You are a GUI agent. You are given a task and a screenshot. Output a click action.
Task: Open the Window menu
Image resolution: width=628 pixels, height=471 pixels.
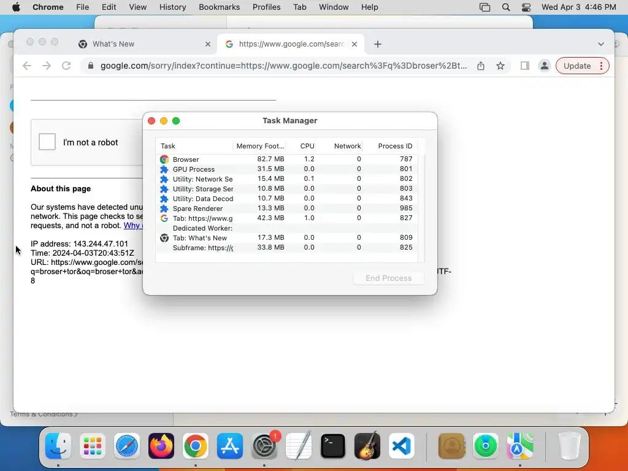pos(334,7)
